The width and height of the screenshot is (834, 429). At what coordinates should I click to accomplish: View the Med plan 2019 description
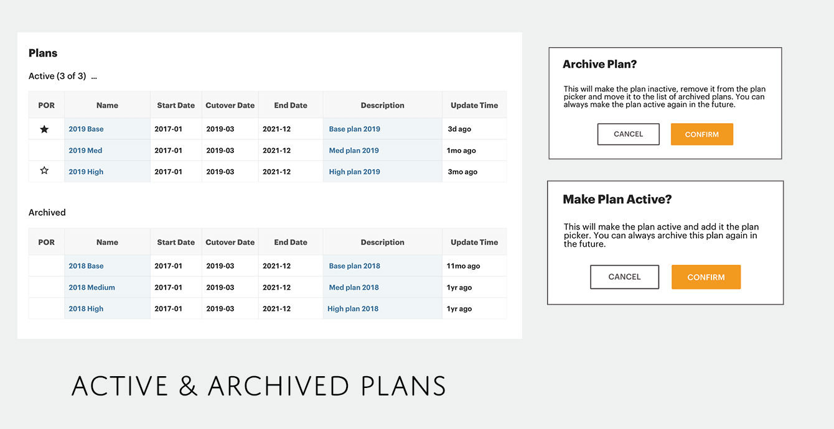click(354, 150)
